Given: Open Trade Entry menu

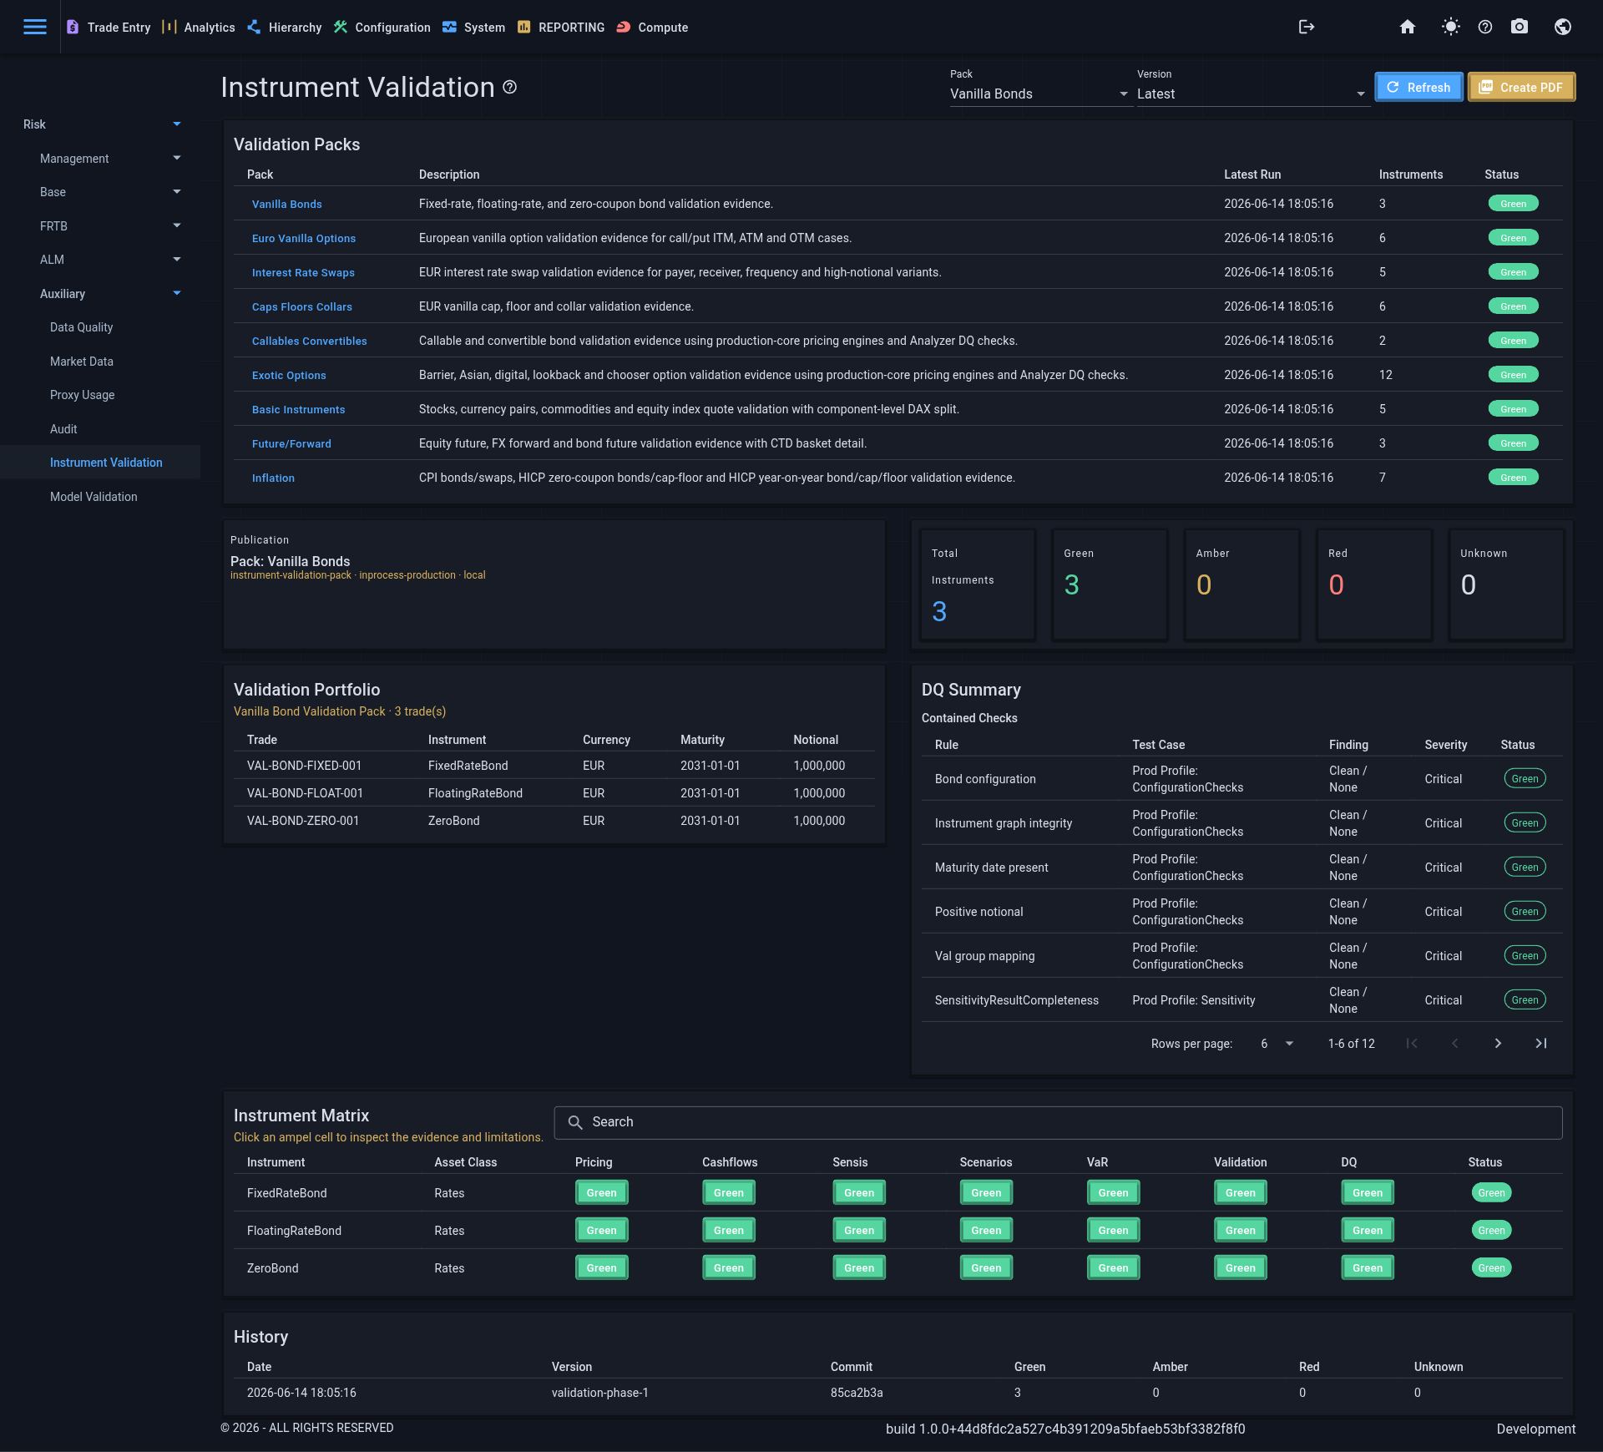Looking at the screenshot, I should (x=109, y=27).
